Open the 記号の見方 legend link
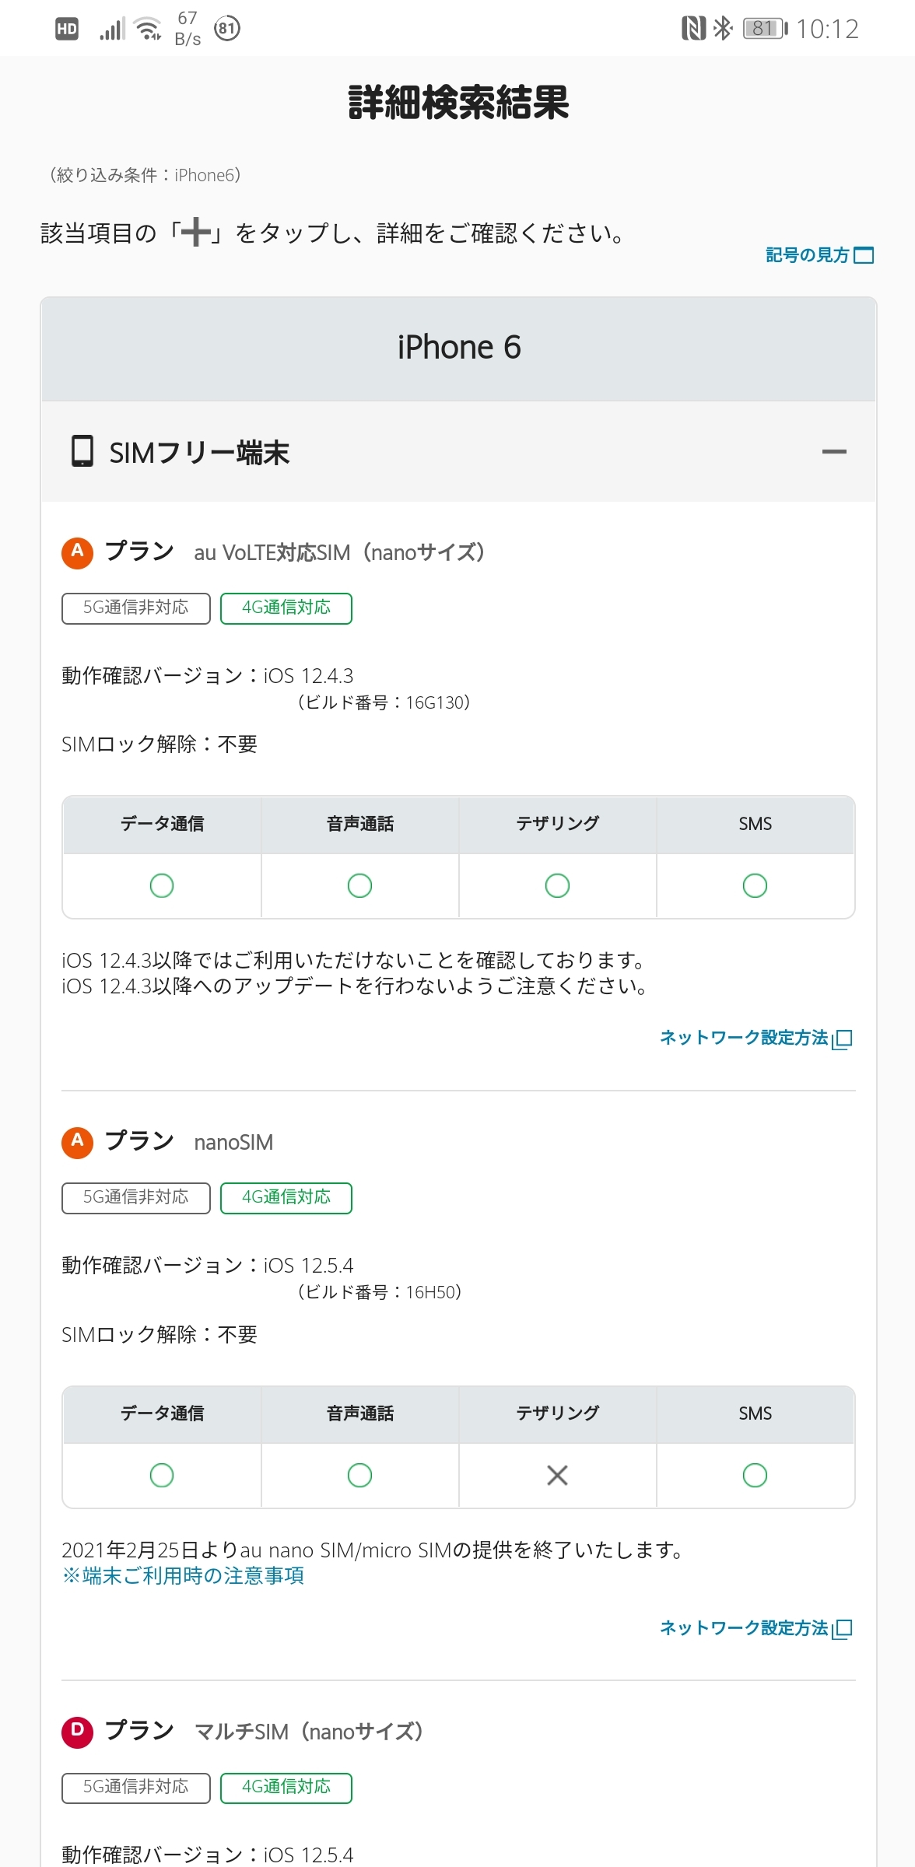 click(x=819, y=255)
